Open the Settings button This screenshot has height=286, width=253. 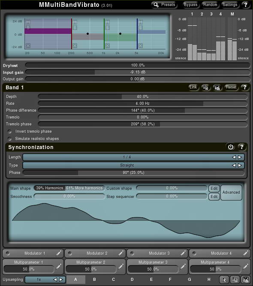230,5
